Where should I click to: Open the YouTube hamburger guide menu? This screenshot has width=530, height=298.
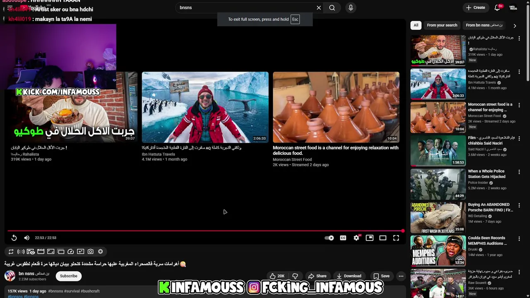[10, 8]
